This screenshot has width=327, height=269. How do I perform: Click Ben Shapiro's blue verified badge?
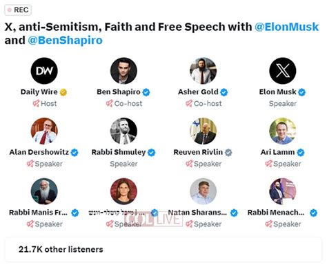tap(146, 92)
